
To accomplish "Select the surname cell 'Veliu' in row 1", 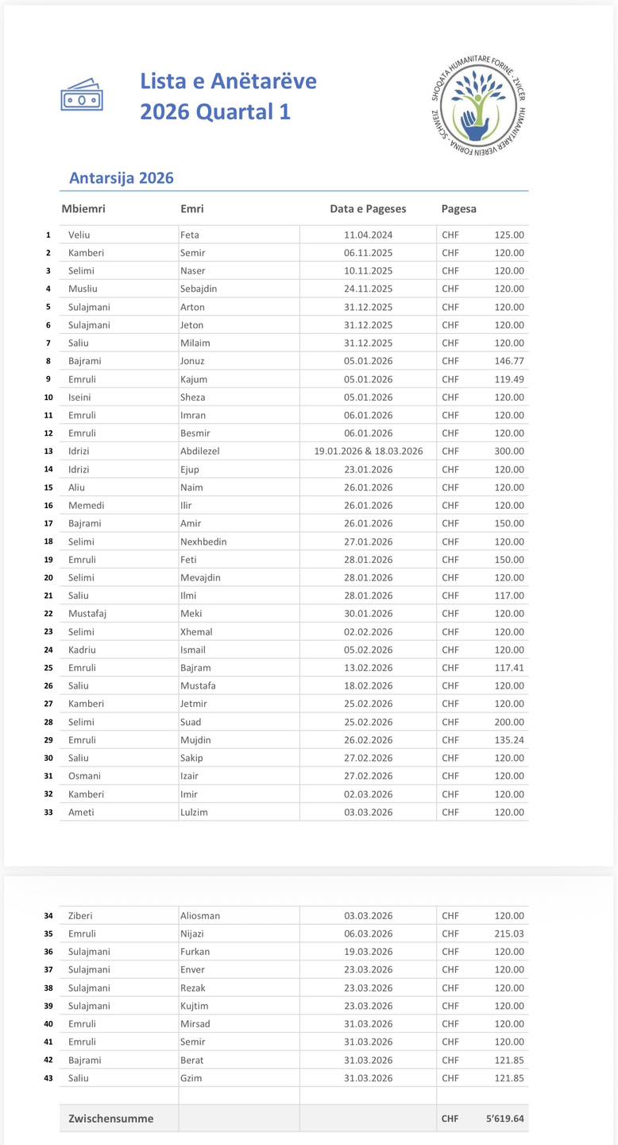I will tap(79, 235).
